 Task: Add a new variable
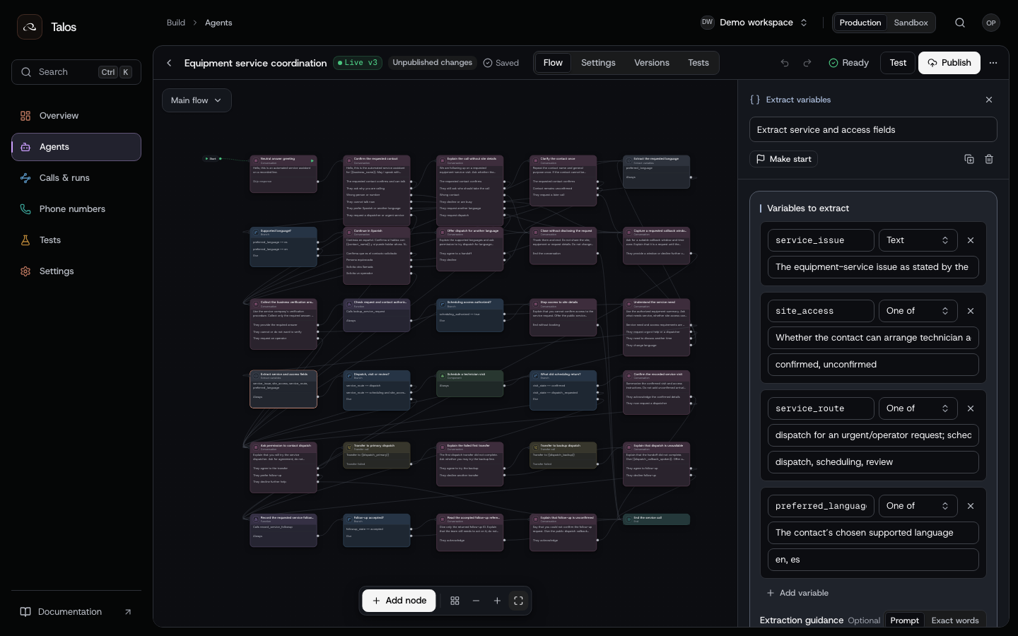pos(797,593)
